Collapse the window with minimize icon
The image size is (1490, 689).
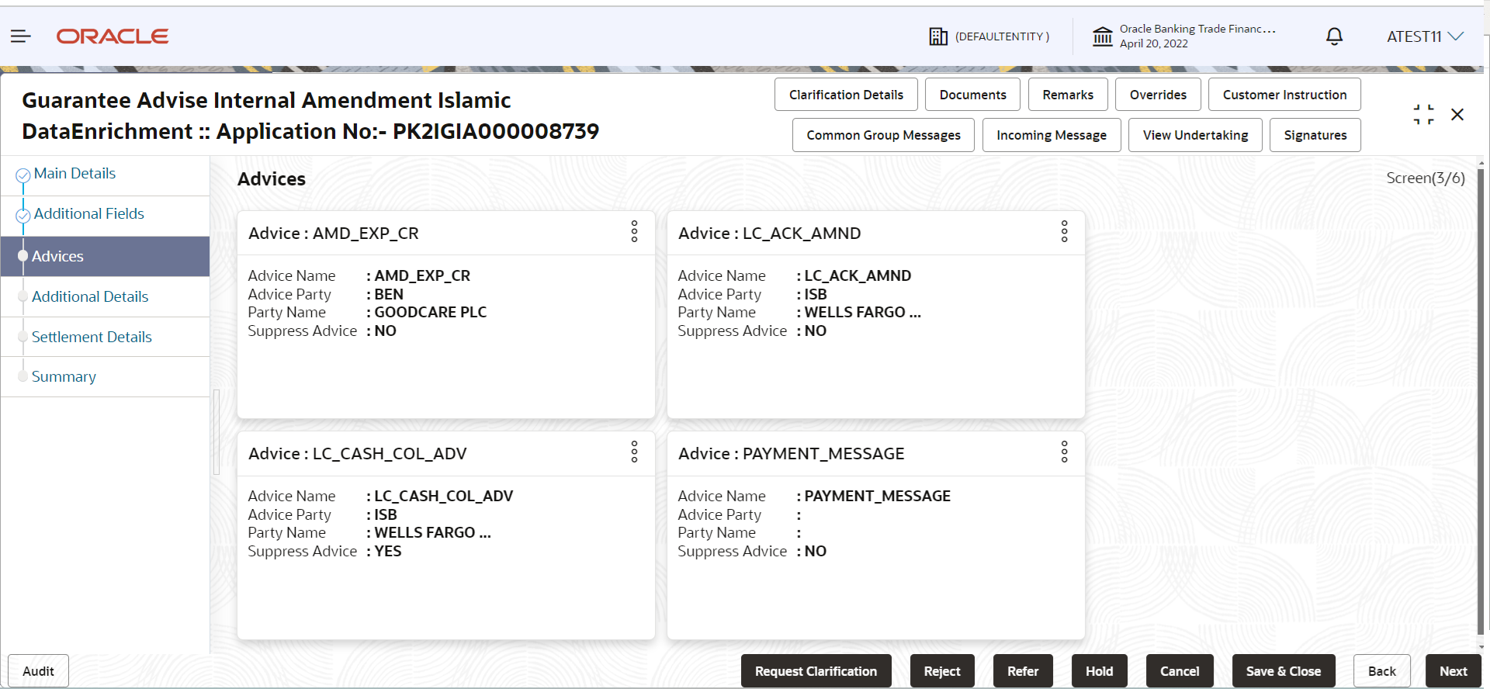coord(1423,115)
